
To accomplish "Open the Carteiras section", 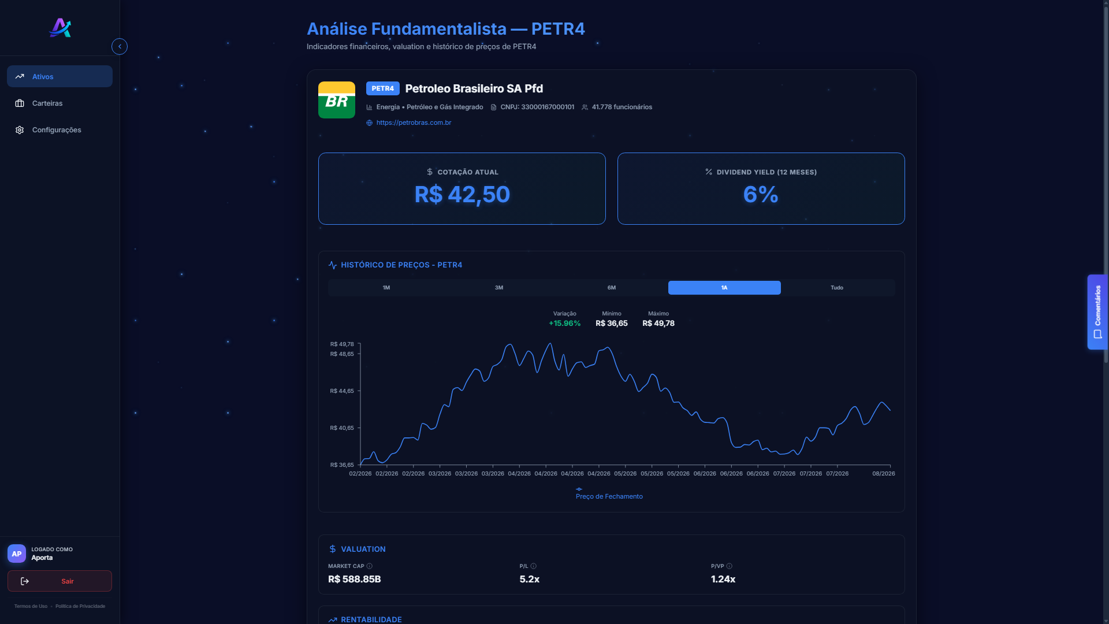I will 59,103.
